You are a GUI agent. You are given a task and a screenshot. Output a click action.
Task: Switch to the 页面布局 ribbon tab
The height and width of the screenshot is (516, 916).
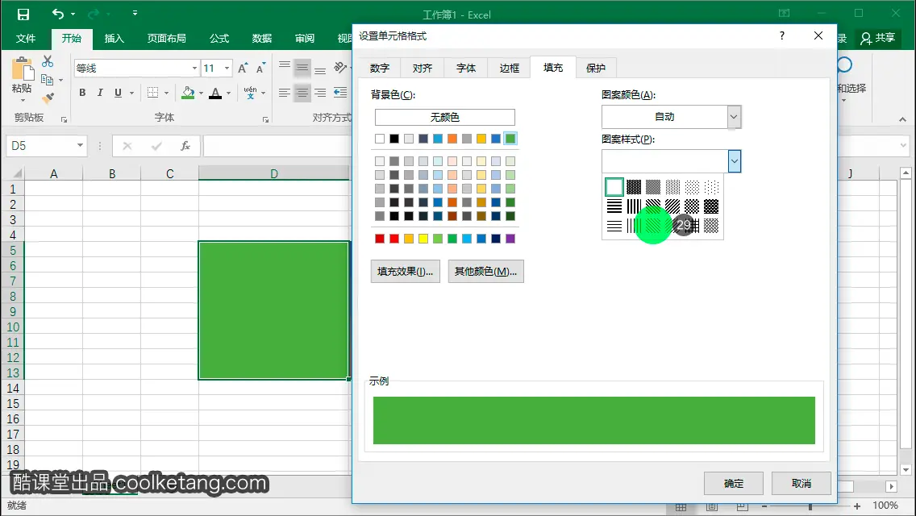[x=166, y=39]
